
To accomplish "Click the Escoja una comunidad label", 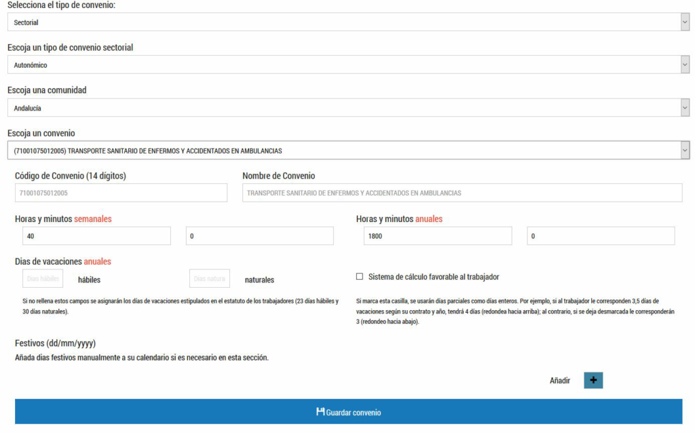I will (47, 90).
